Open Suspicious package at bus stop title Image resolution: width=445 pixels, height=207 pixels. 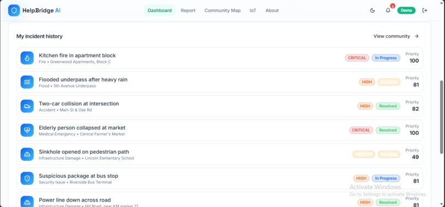click(x=78, y=176)
